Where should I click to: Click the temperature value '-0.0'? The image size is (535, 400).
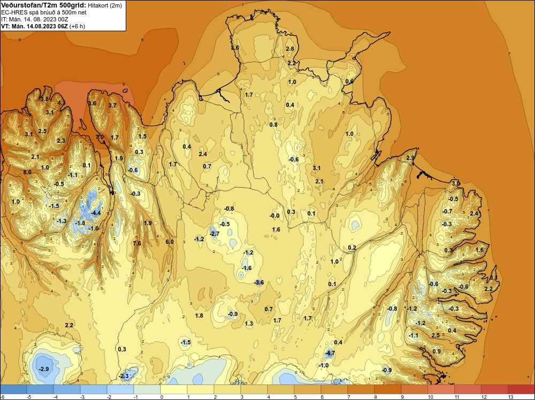click(274, 216)
